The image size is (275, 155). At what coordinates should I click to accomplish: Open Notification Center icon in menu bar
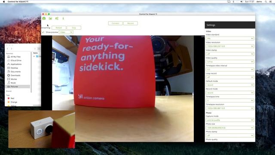pyautogui.click(x=270, y=1)
